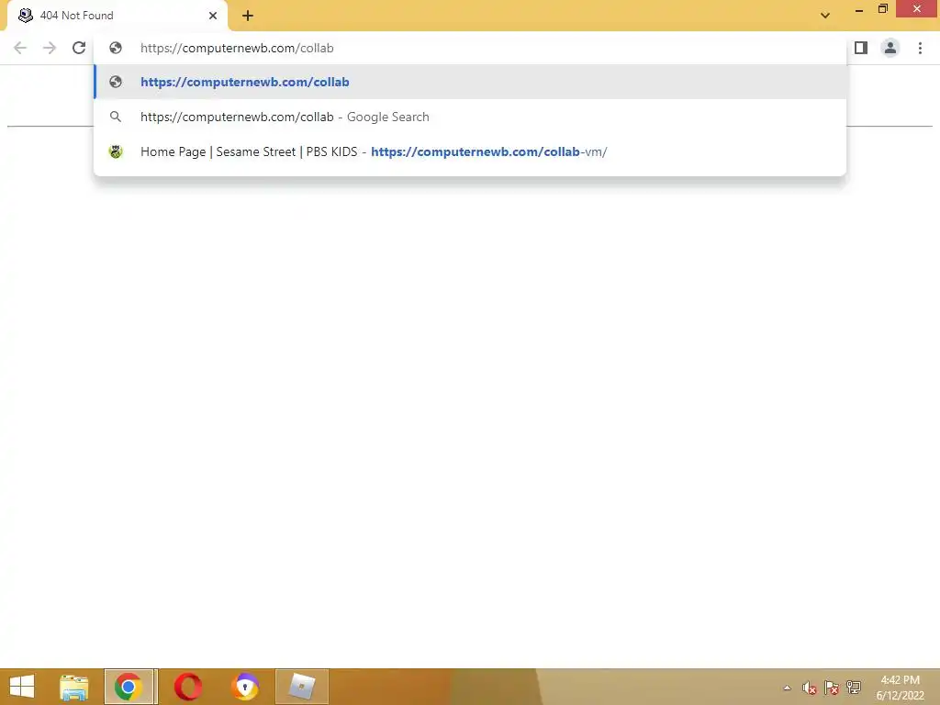Restore down the Chrome window
The image size is (940, 705).
882,9
